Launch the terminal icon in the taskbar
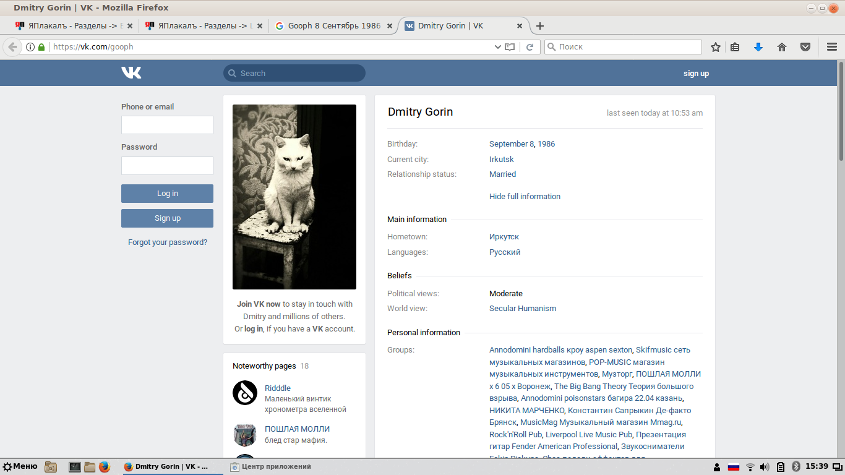Image resolution: width=845 pixels, height=475 pixels. tap(75, 467)
